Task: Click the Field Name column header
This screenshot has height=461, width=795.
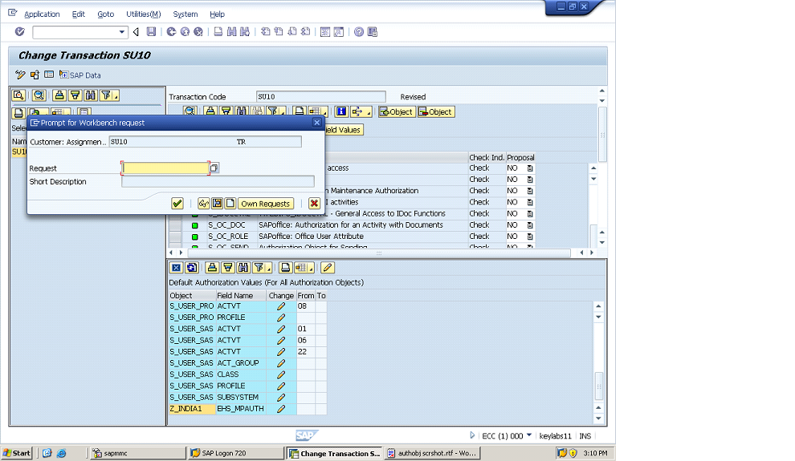Action: [x=241, y=296]
